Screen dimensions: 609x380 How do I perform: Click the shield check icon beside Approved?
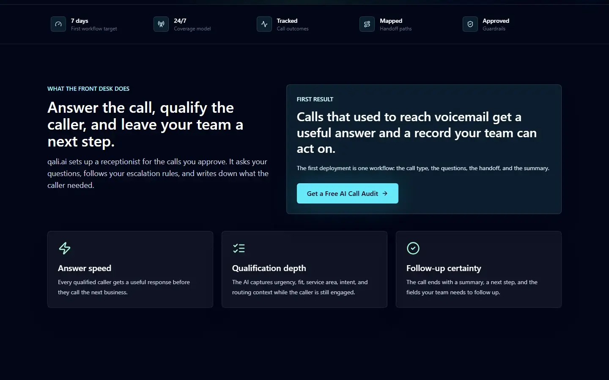point(470,24)
